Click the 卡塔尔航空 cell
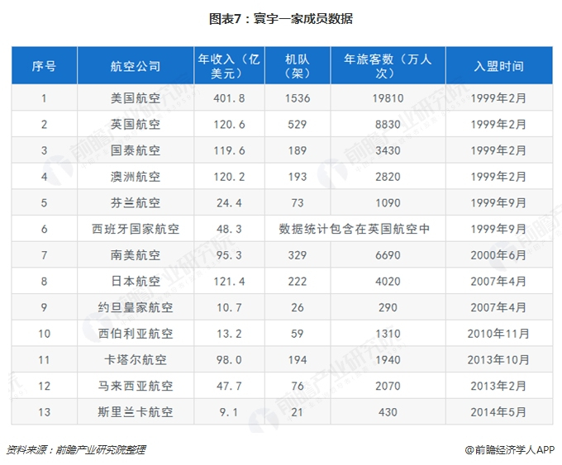The image size is (562, 465). [x=136, y=359]
